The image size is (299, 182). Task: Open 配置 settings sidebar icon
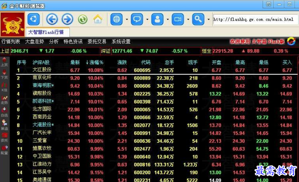[x=4, y=150]
